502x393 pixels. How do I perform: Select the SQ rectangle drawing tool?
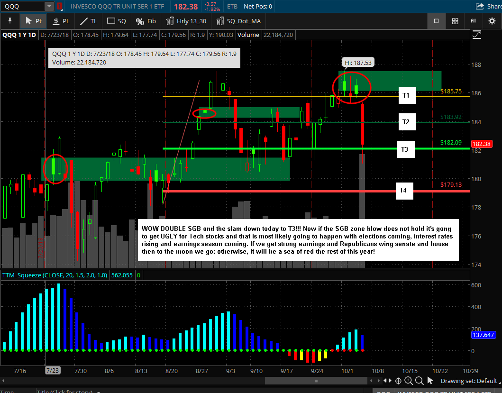[116, 21]
